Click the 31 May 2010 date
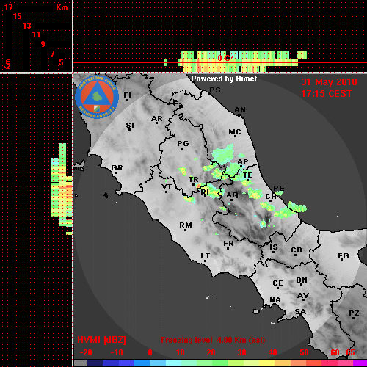Image resolution: width=367 pixels, height=367 pixels. point(329,82)
